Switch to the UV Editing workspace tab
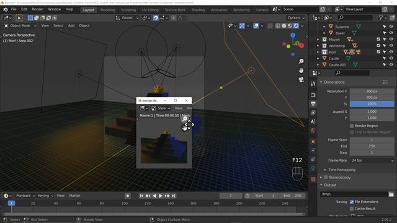The image size is (397, 223). point(150,10)
